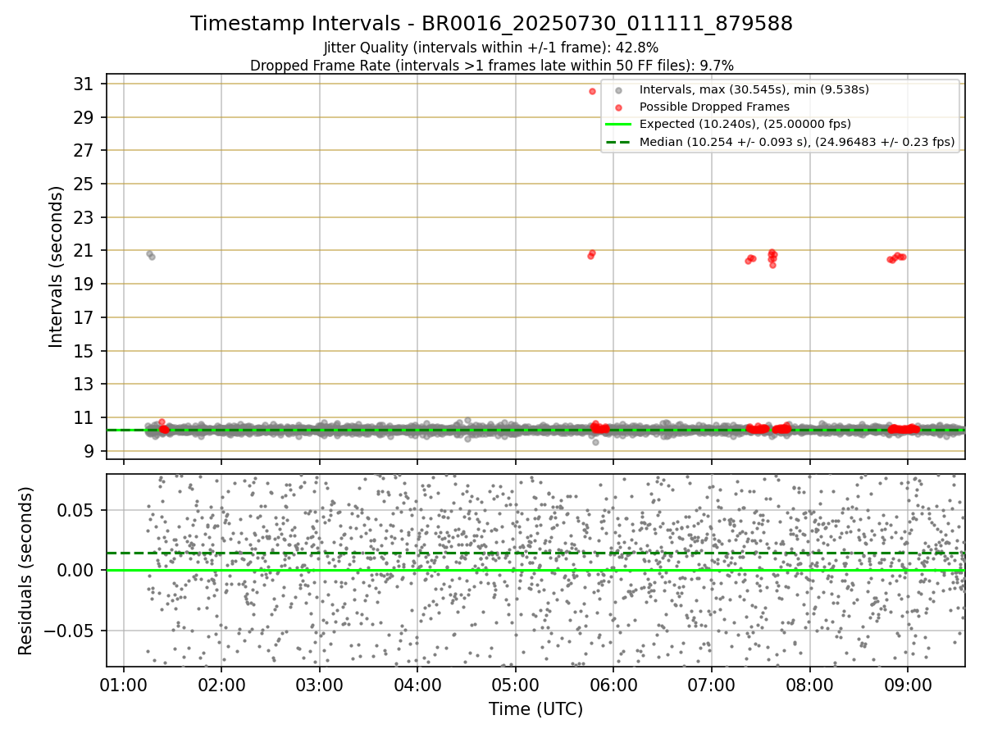The width and height of the screenshot is (984, 738).
Task: Select legend entry 'Possible Dropped Frames'
Action: (x=714, y=107)
